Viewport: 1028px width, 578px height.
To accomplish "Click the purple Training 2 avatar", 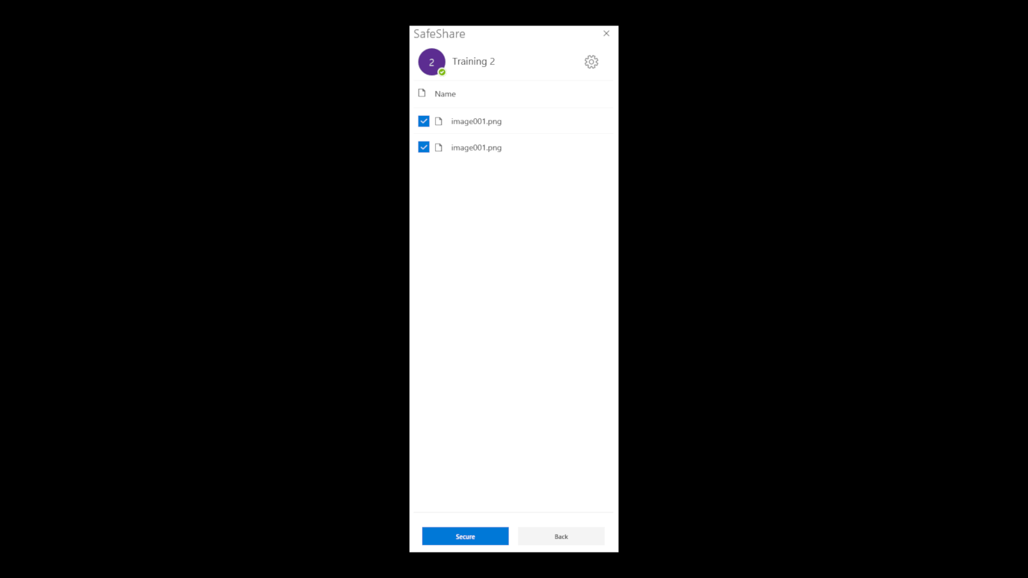I will [432, 62].
